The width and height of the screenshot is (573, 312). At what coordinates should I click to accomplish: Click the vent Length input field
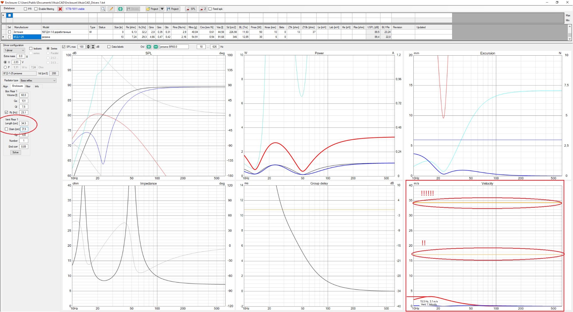[x=23, y=123]
